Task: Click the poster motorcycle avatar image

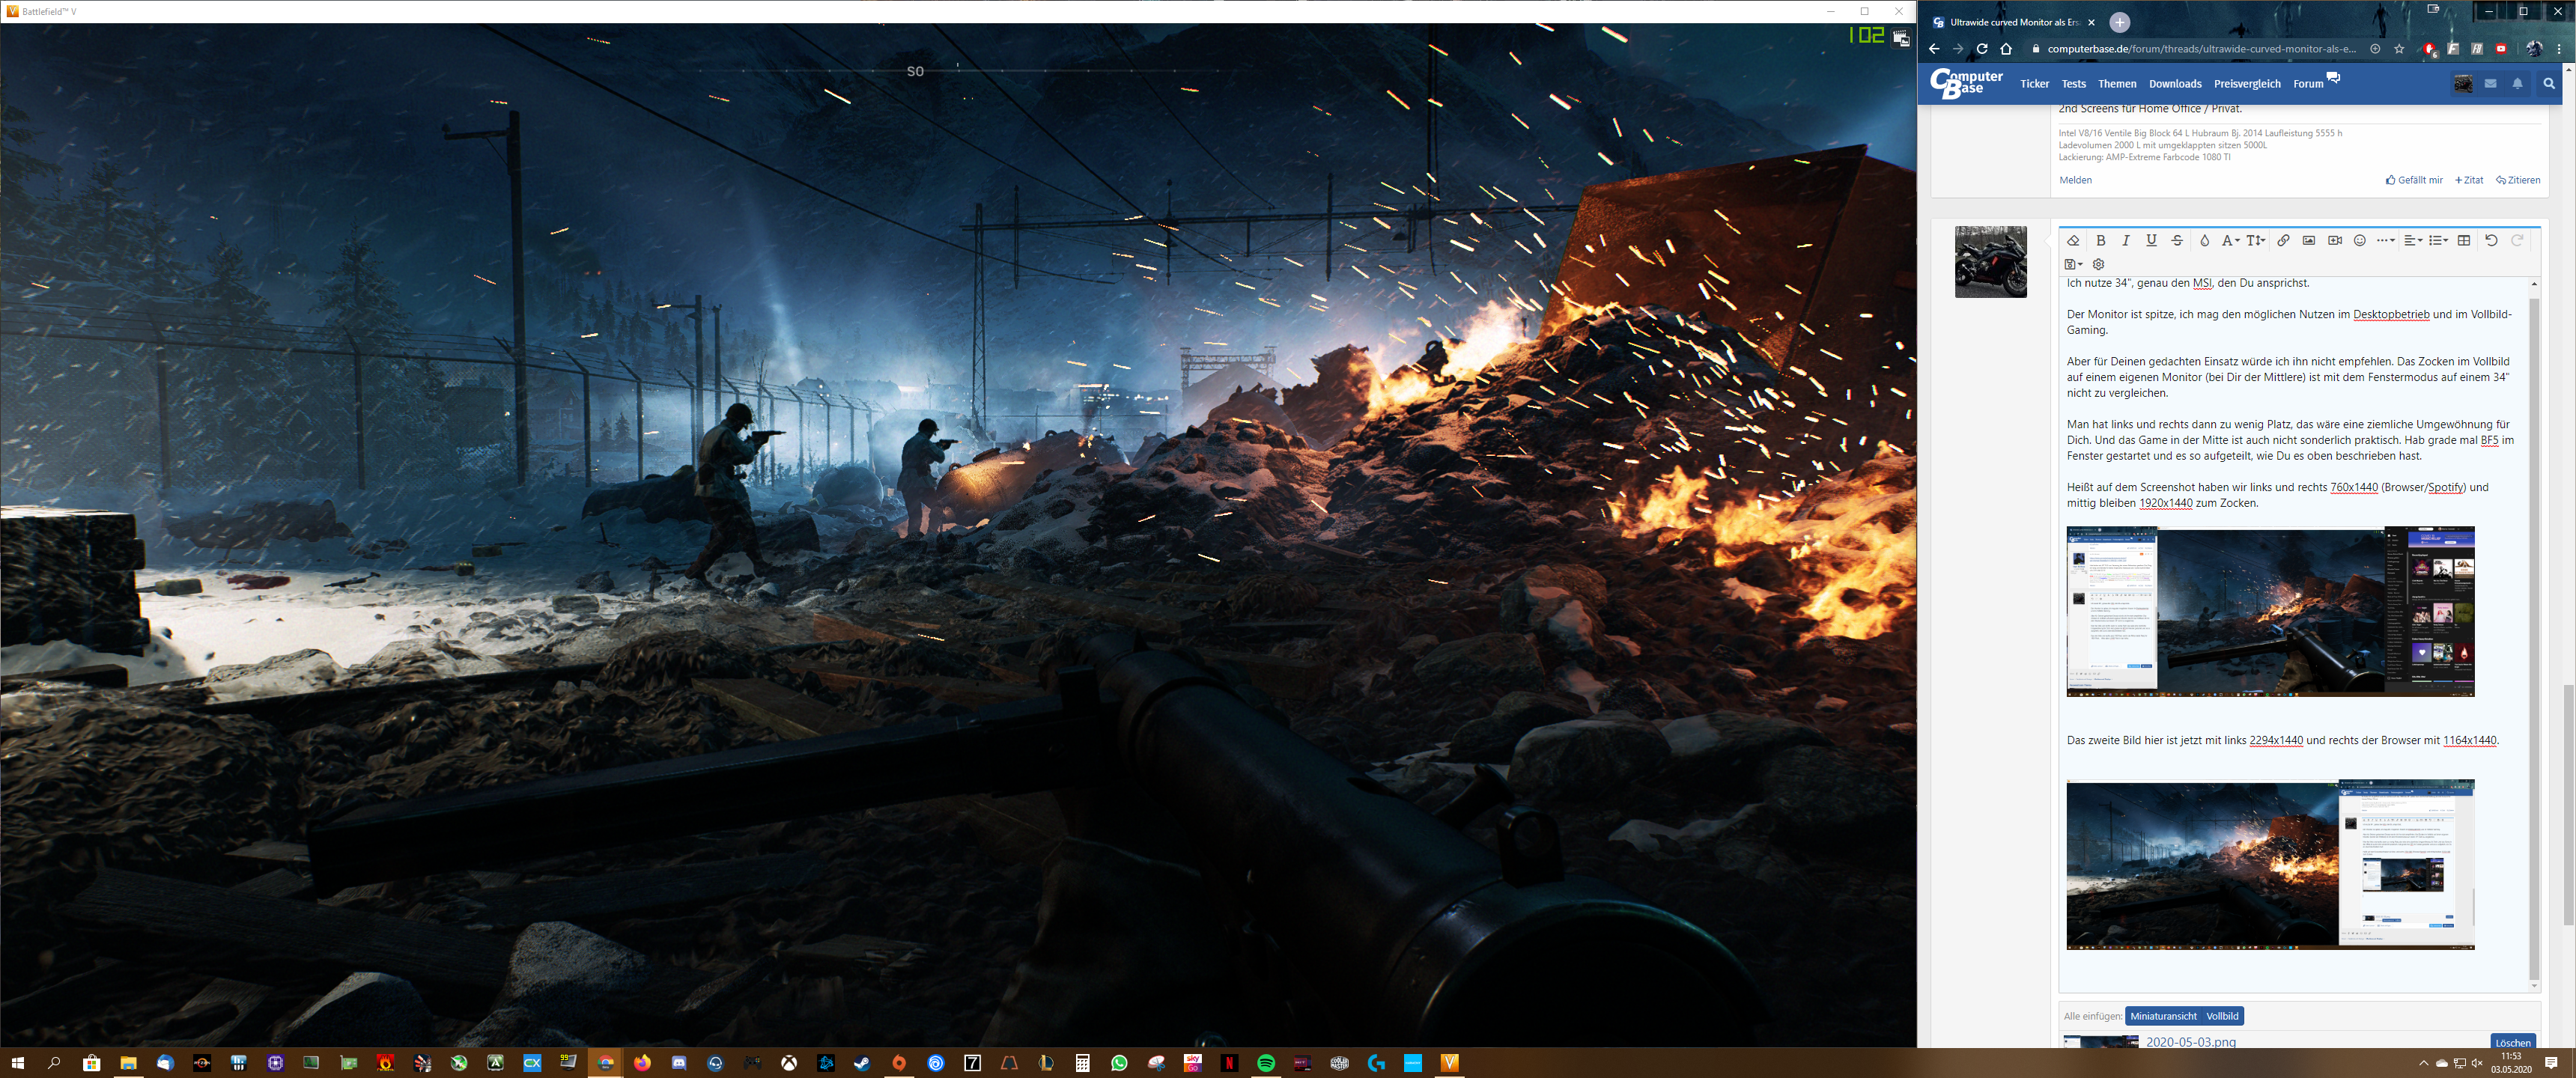Action: click(1990, 261)
